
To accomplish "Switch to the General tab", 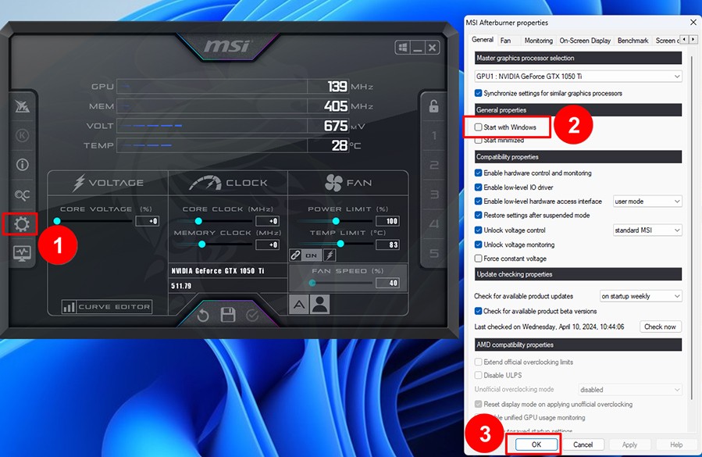I will [482, 40].
